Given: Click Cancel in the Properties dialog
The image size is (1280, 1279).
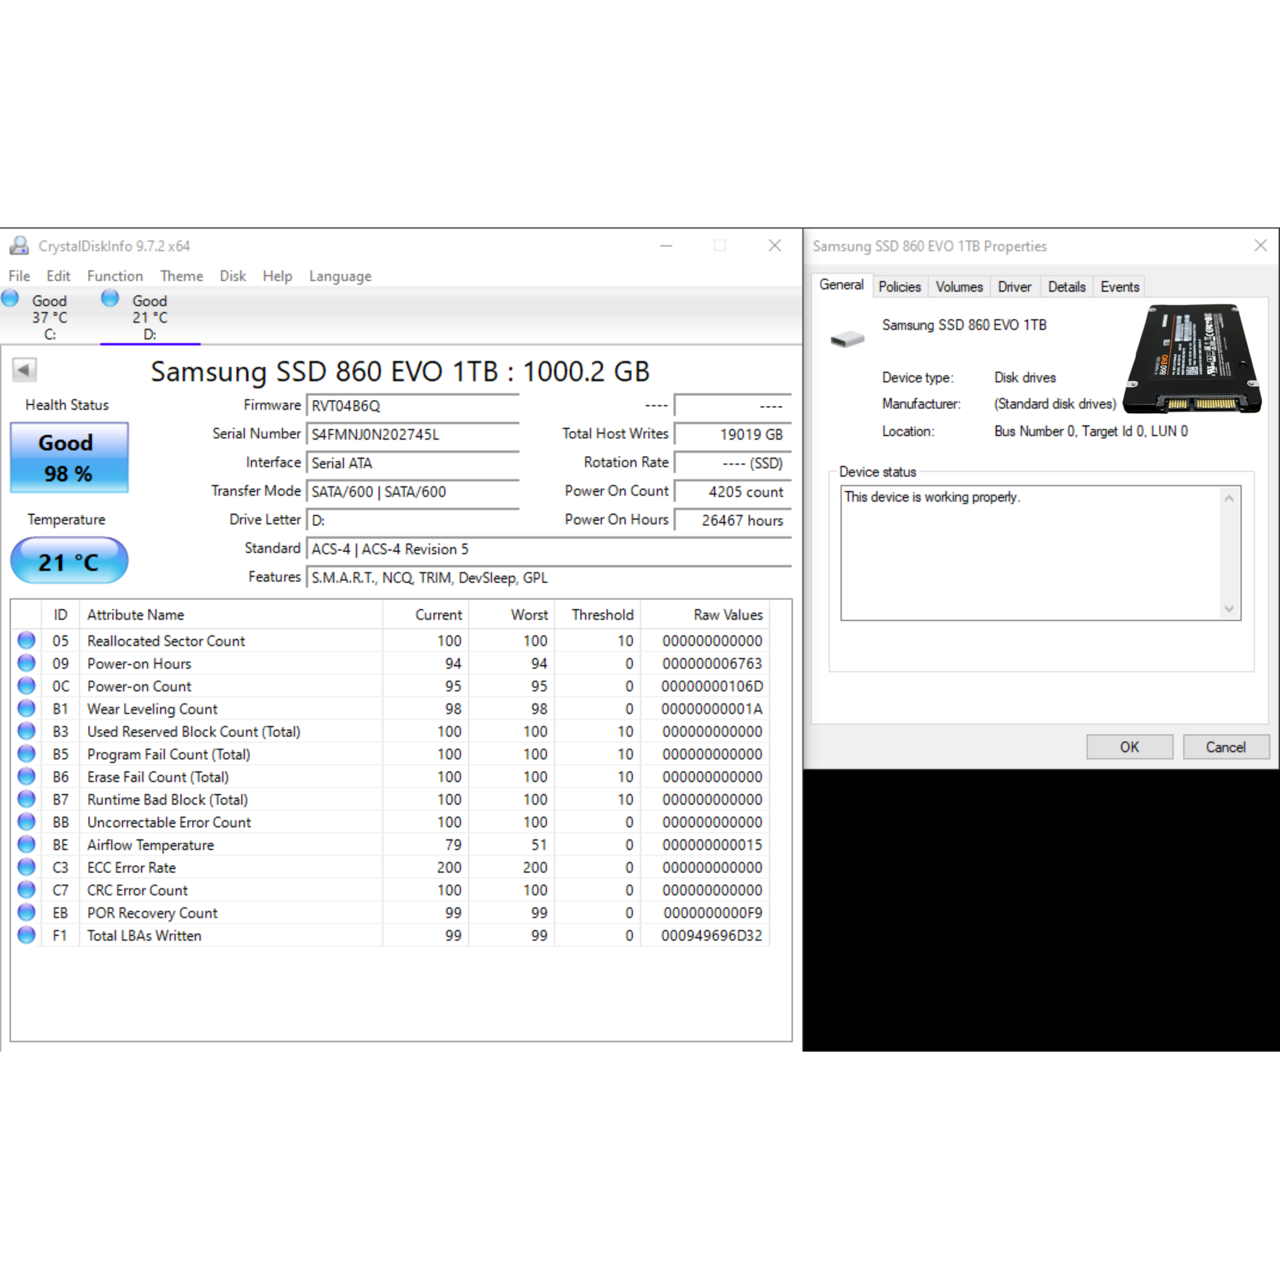Looking at the screenshot, I should coord(1226,747).
